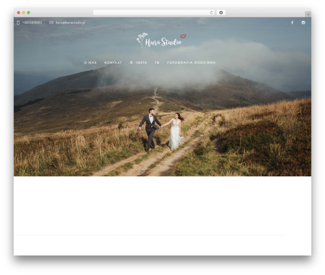This screenshot has height=275, width=325.
Task: Click the Hura Studio logo
Action: point(161,40)
